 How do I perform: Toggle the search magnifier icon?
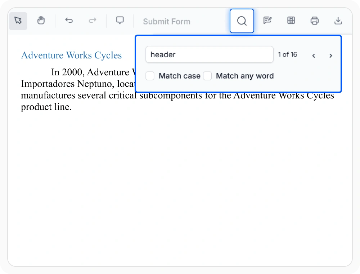(x=242, y=21)
